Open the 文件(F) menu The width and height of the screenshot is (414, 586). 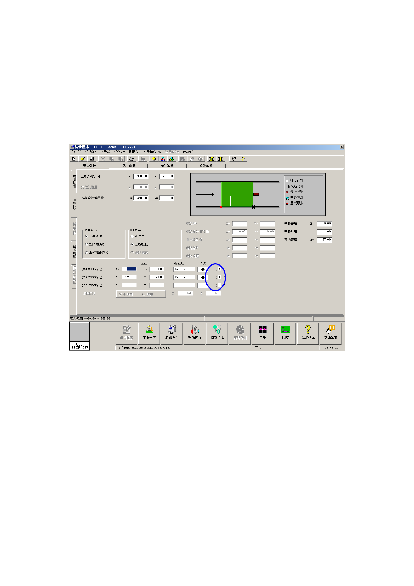[x=76, y=152]
